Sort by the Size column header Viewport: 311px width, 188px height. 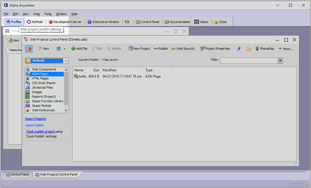coord(94,70)
